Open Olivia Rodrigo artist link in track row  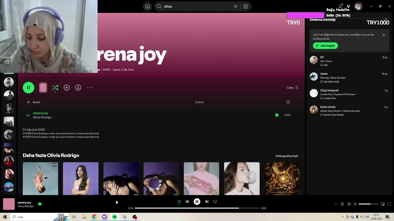point(42,117)
